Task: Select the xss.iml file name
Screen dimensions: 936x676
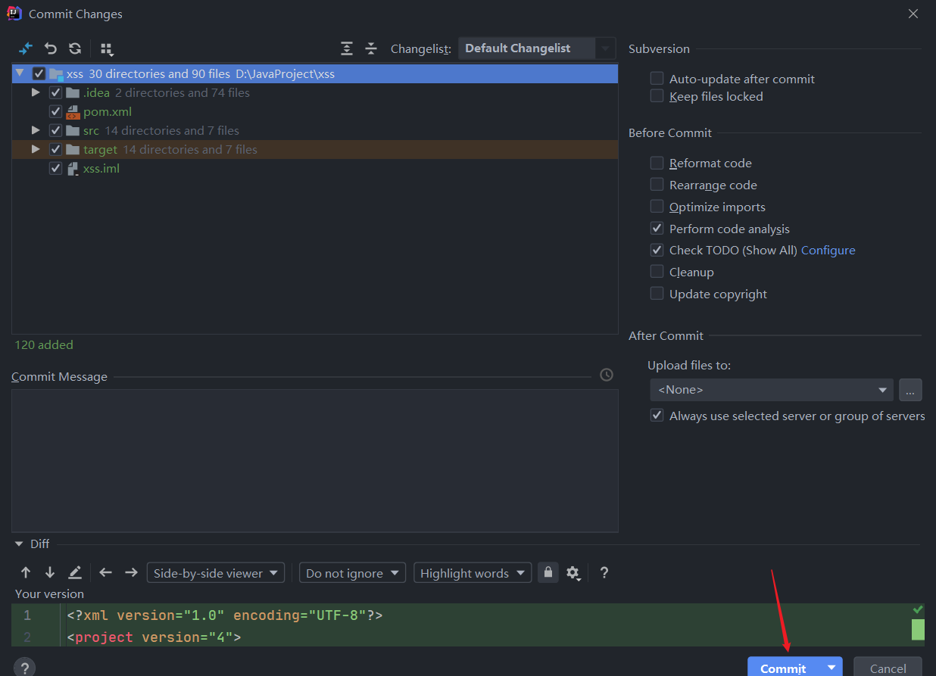Action: 101,169
